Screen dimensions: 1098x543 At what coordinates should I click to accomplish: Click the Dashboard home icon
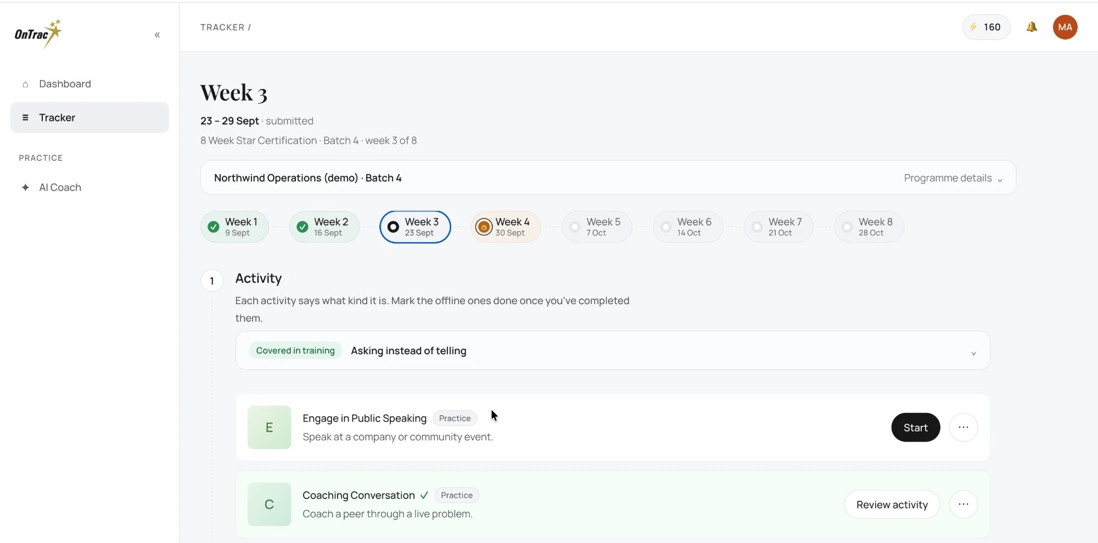tap(25, 84)
